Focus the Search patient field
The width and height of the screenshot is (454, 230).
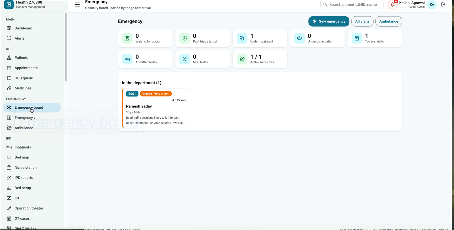[x=352, y=5]
